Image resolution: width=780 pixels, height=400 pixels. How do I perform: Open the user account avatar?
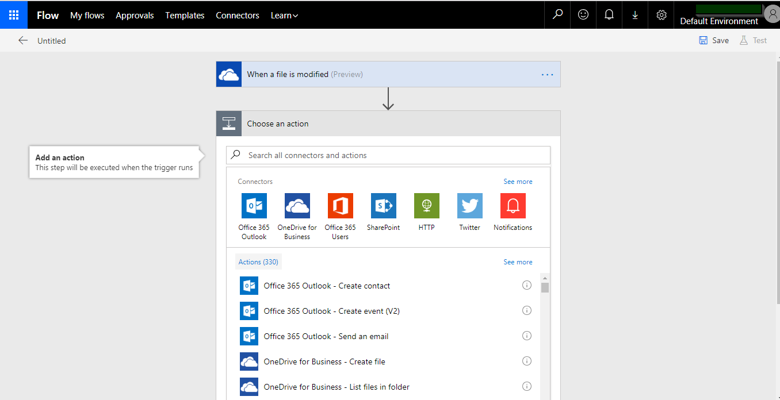773,13
